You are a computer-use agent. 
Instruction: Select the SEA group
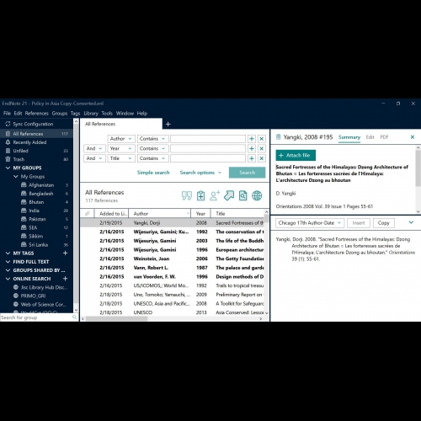(x=33, y=227)
